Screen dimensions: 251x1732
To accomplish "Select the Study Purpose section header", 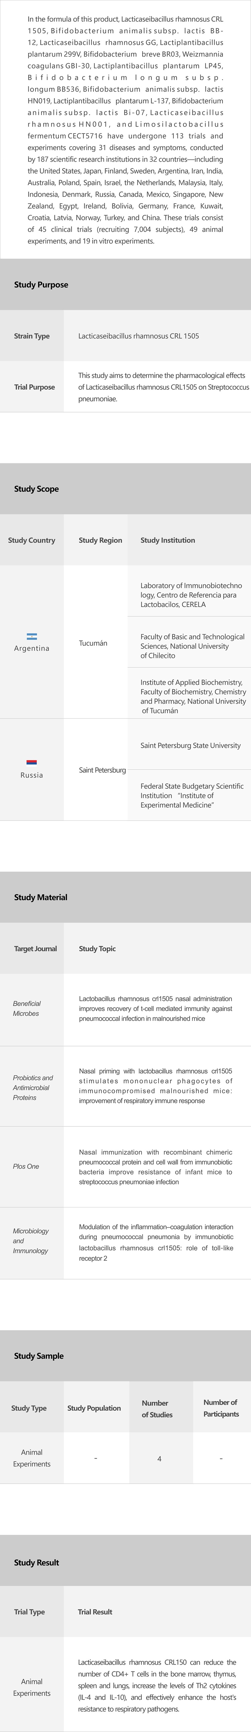I will pos(41,285).
